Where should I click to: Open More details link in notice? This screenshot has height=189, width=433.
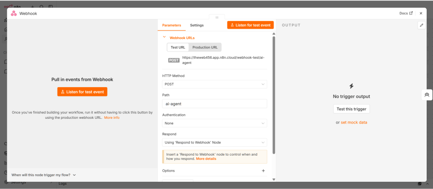pyautogui.click(x=206, y=159)
